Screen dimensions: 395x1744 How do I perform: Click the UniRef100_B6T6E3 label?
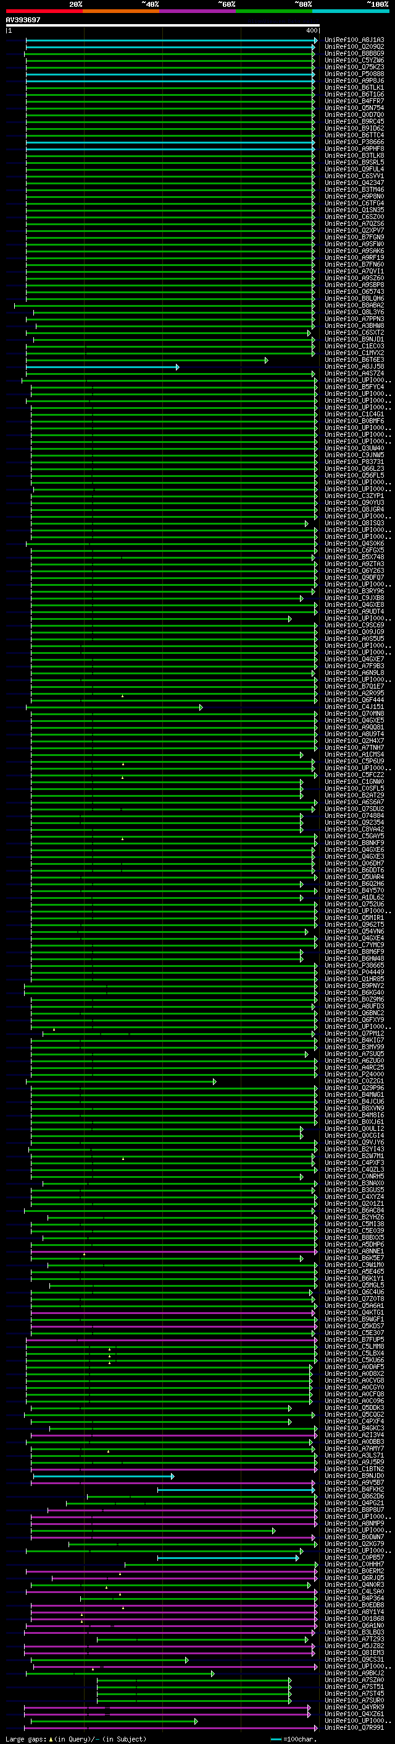pos(354,359)
